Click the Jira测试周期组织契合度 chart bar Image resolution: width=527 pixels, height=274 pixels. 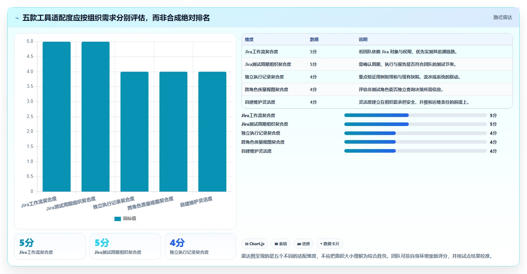pos(96,117)
